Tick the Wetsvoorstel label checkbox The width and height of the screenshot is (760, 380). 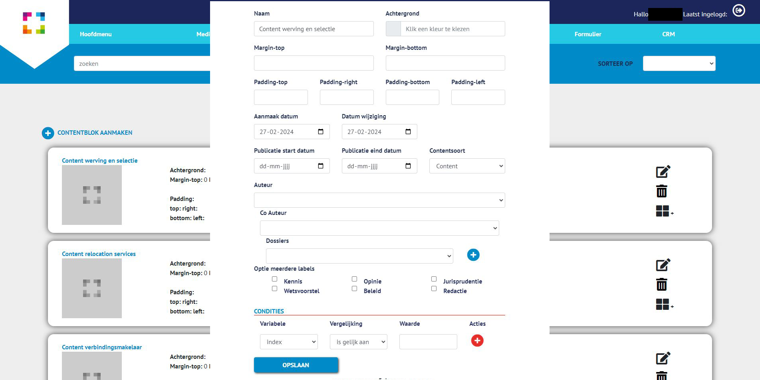tap(275, 289)
